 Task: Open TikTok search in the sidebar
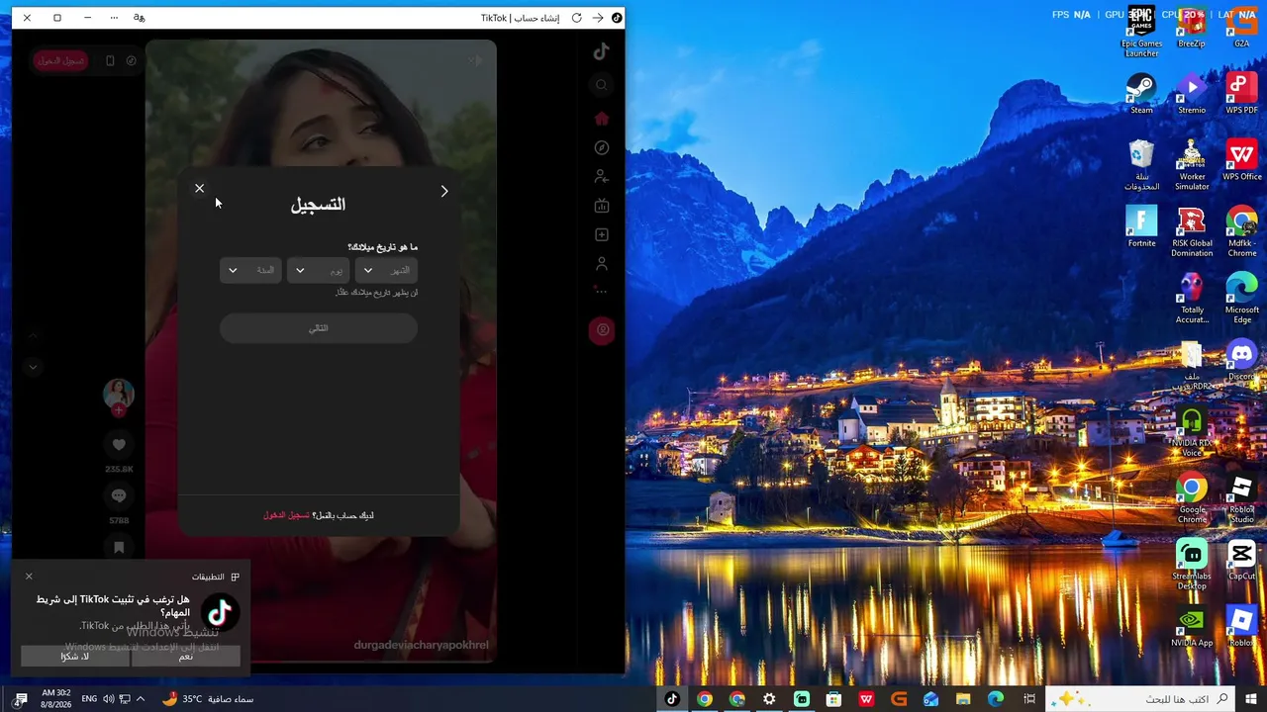(601, 85)
